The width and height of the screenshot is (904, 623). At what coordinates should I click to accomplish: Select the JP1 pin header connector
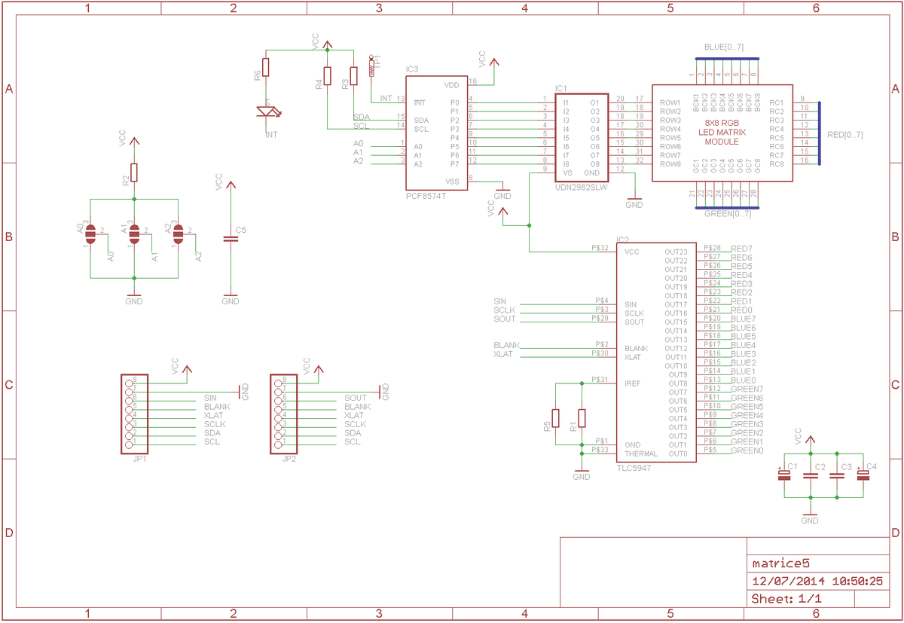click(x=133, y=414)
